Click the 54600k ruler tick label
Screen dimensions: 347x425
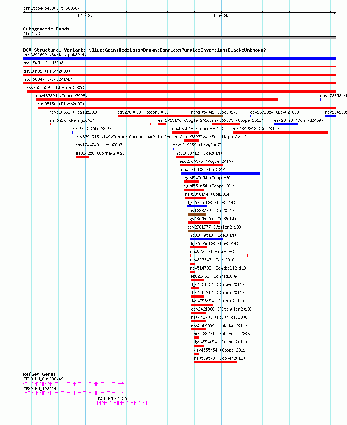click(221, 16)
